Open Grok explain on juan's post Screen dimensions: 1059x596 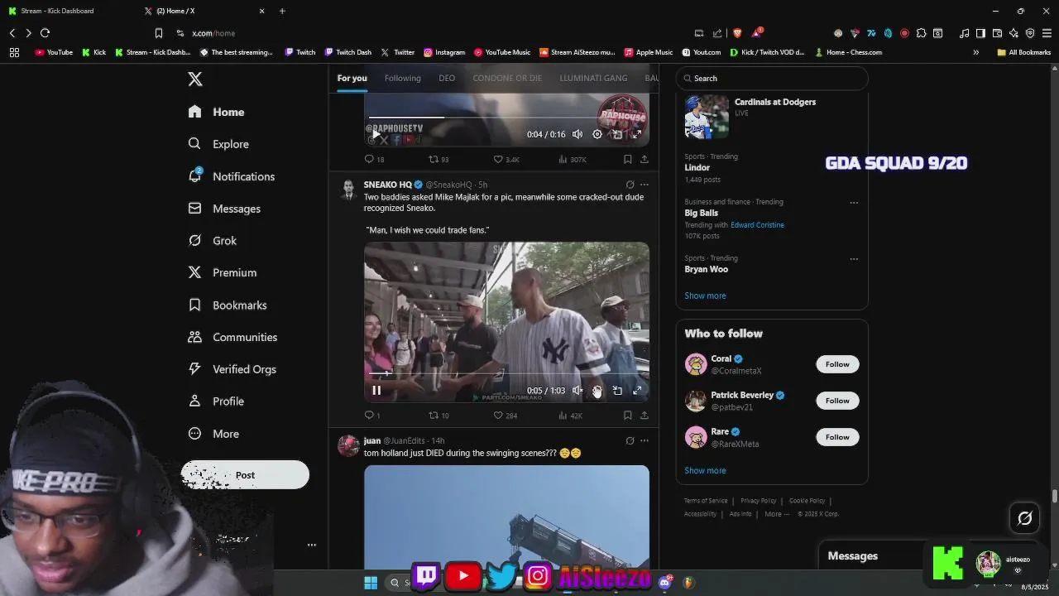pos(630,440)
